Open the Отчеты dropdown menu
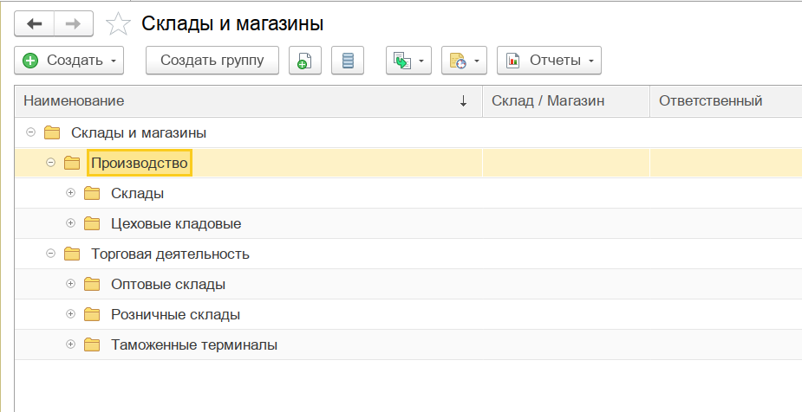Viewport: 802px width, 412px height. (549, 61)
